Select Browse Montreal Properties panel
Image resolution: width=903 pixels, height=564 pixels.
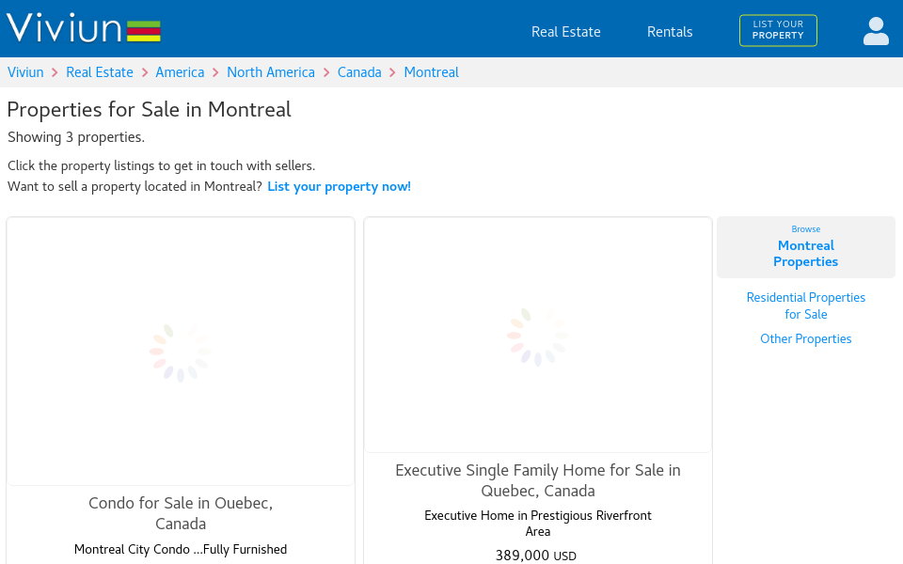pos(805,246)
